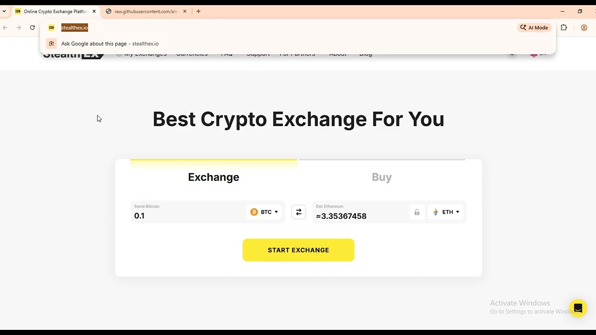
Task: Open the tab search dropdown arrow
Action: (x=4, y=11)
